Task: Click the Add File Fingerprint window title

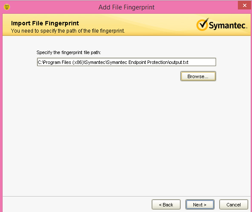Action: [x=127, y=7]
